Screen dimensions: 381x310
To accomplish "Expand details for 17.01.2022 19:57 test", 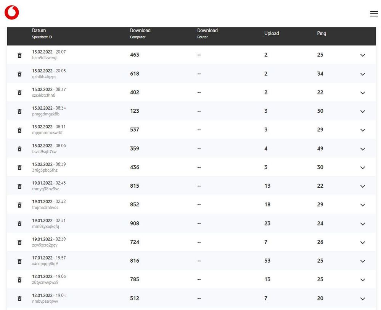I will pos(363,261).
